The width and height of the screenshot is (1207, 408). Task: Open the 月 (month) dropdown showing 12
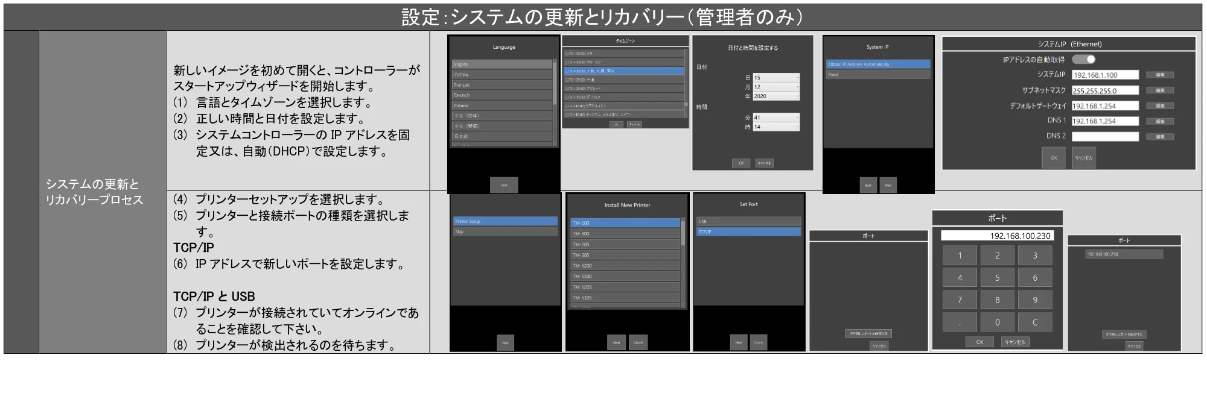(x=776, y=87)
